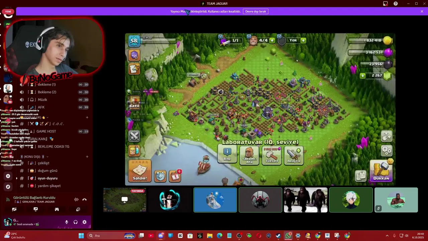428x241 pixels.
Task: Collapse the (TOPLULUK) category
Action: (x=33, y=117)
